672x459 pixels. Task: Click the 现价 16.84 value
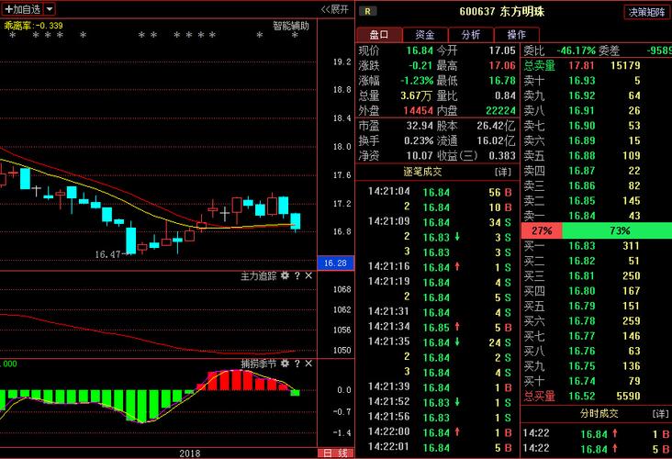(x=420, y=50)
